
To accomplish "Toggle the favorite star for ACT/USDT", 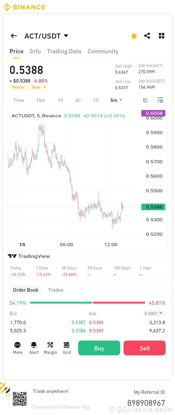I will point(134,36).
